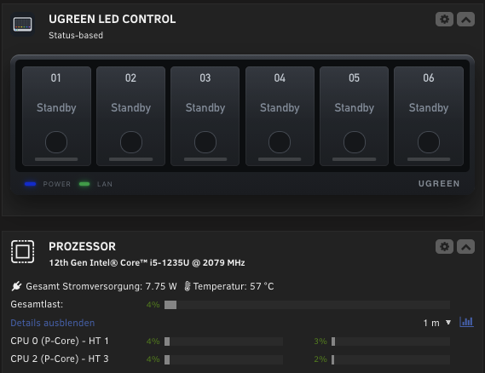Image resolution: width=485 pixels, height=373 pixels.
Task: Click the Details ausblenden link
Action: click(53, 323)
